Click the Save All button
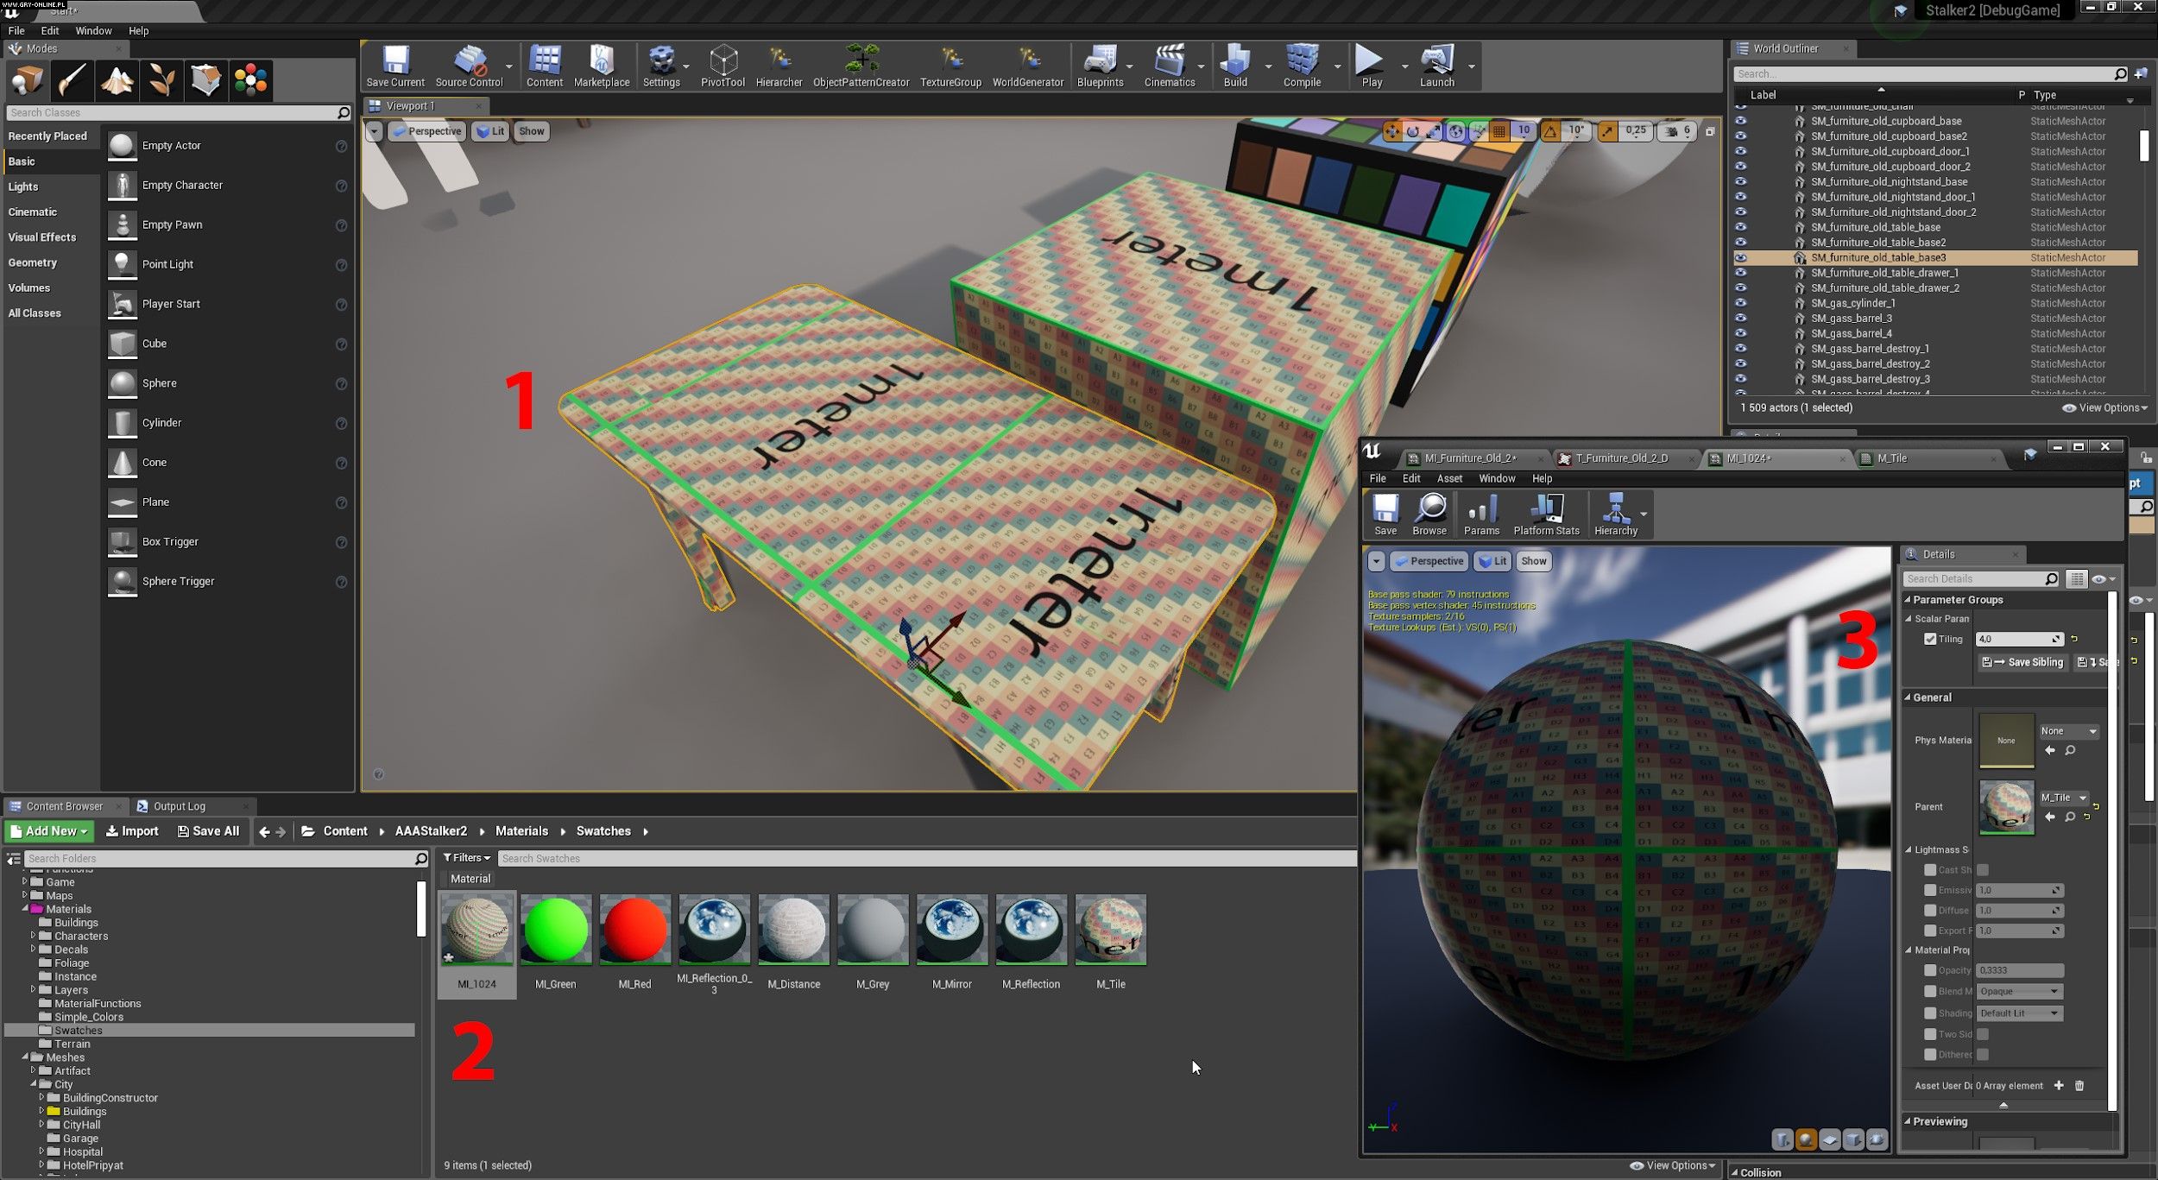 pyautogui.click(x=208, y=830)
